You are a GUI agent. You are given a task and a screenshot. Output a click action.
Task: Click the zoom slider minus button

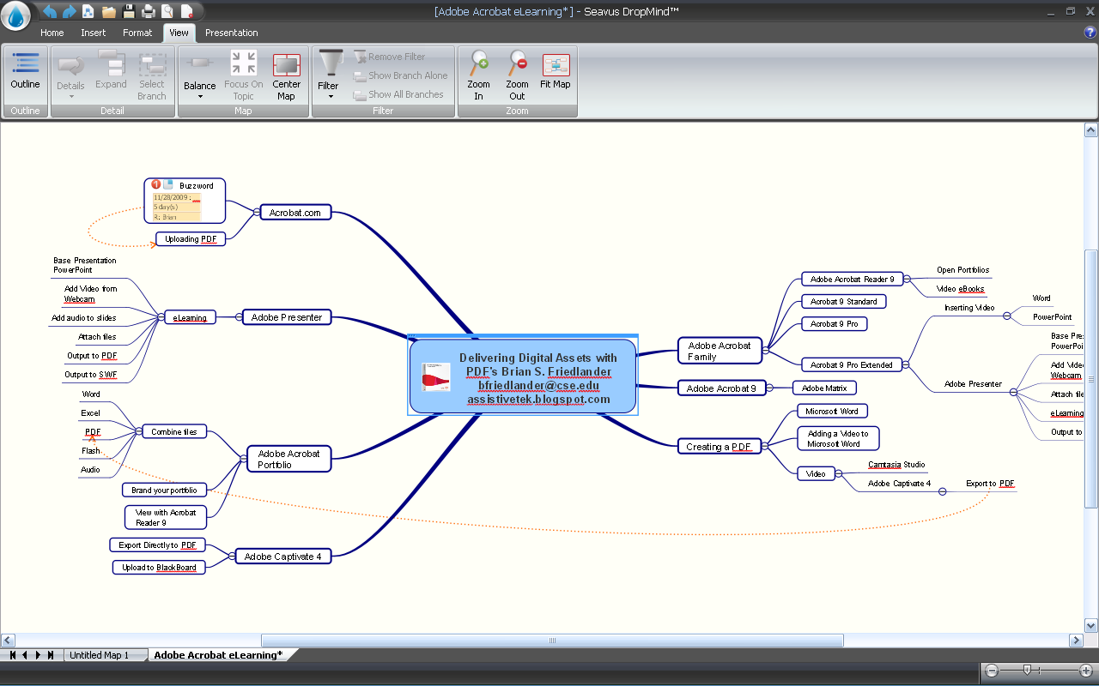pyautogui.click(x=992, y=671)
